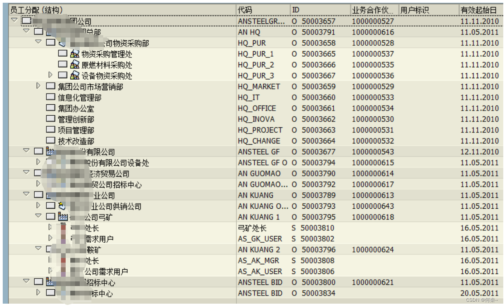Click the ID cell O 50003791

pyautogui.click(x=313, y=32)
